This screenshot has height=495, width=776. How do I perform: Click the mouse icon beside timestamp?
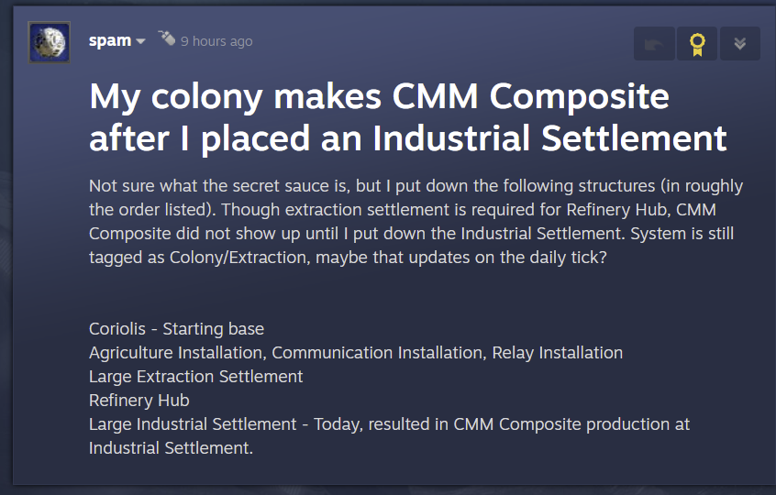pos(167,38)
